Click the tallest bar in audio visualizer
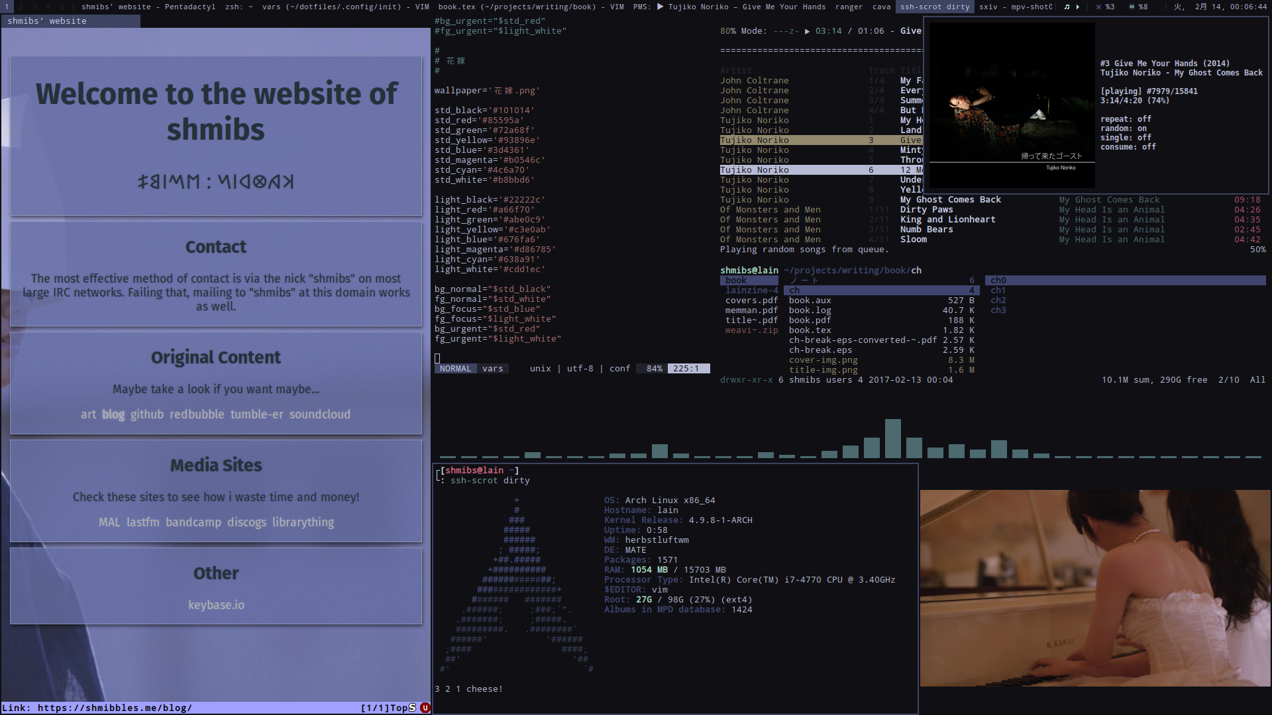The width and height of the screenshot is (1272, 715). point(892,438)
